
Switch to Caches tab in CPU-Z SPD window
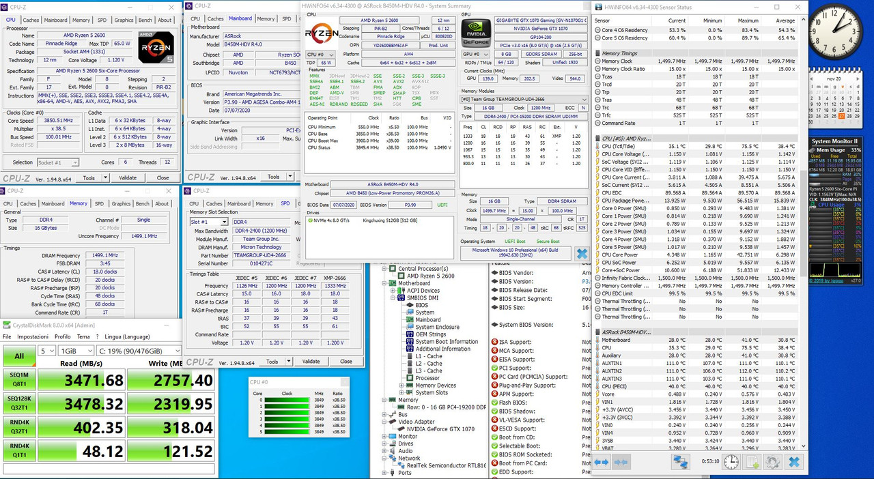214,203
